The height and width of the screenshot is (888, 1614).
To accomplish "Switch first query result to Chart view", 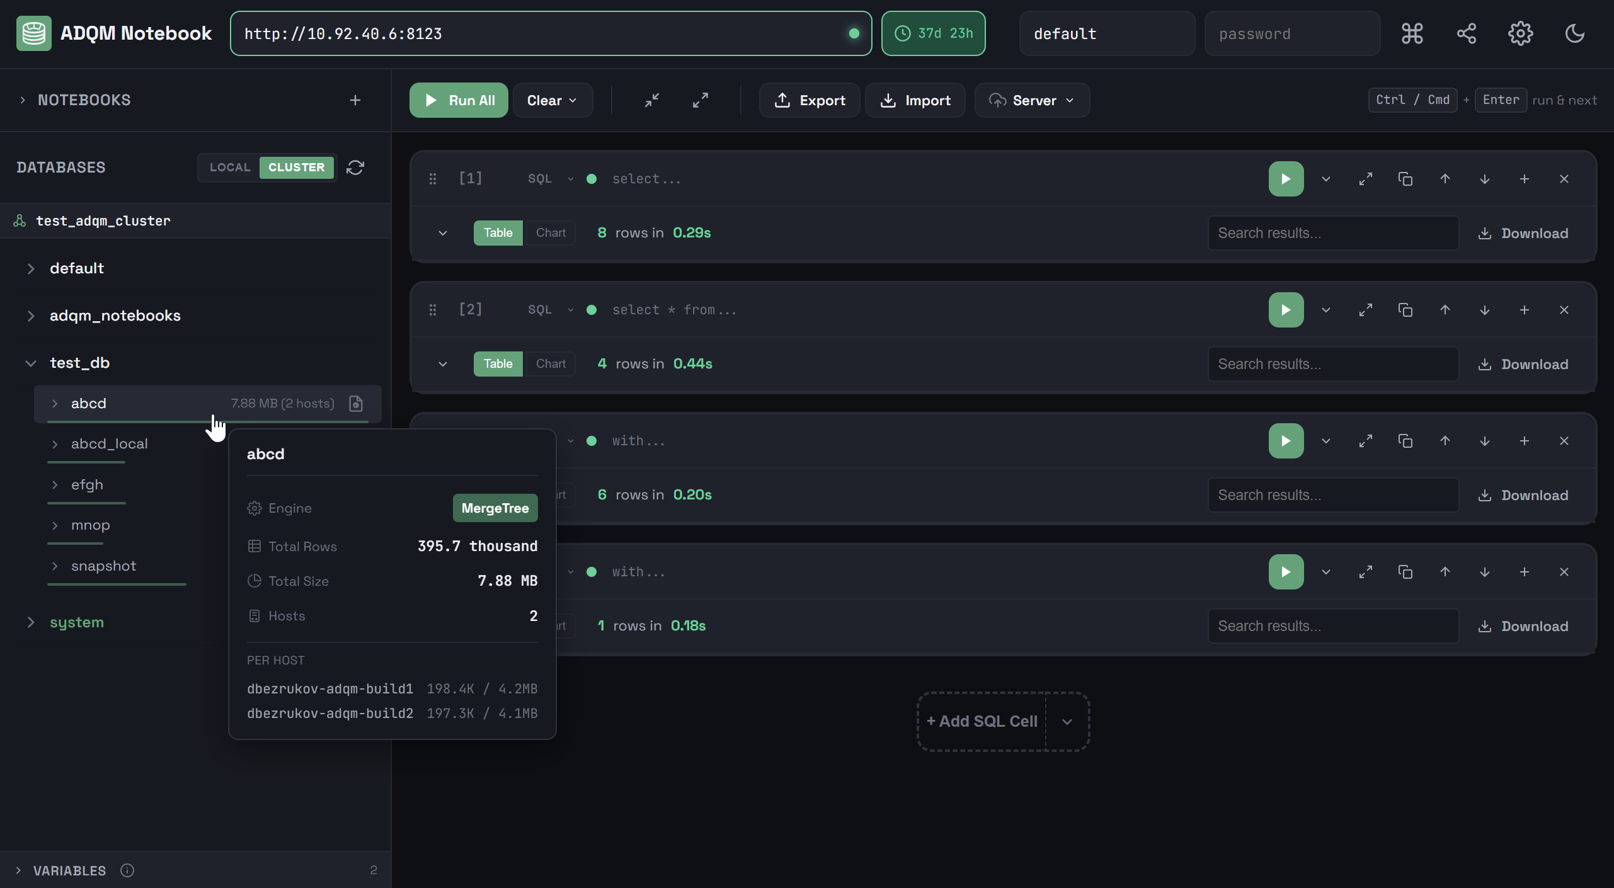I will pos(549,232).
